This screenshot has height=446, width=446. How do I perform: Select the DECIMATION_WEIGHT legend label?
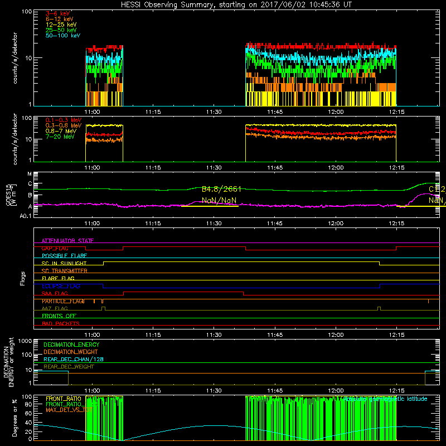pyautogui.click(x=70, y=352)
